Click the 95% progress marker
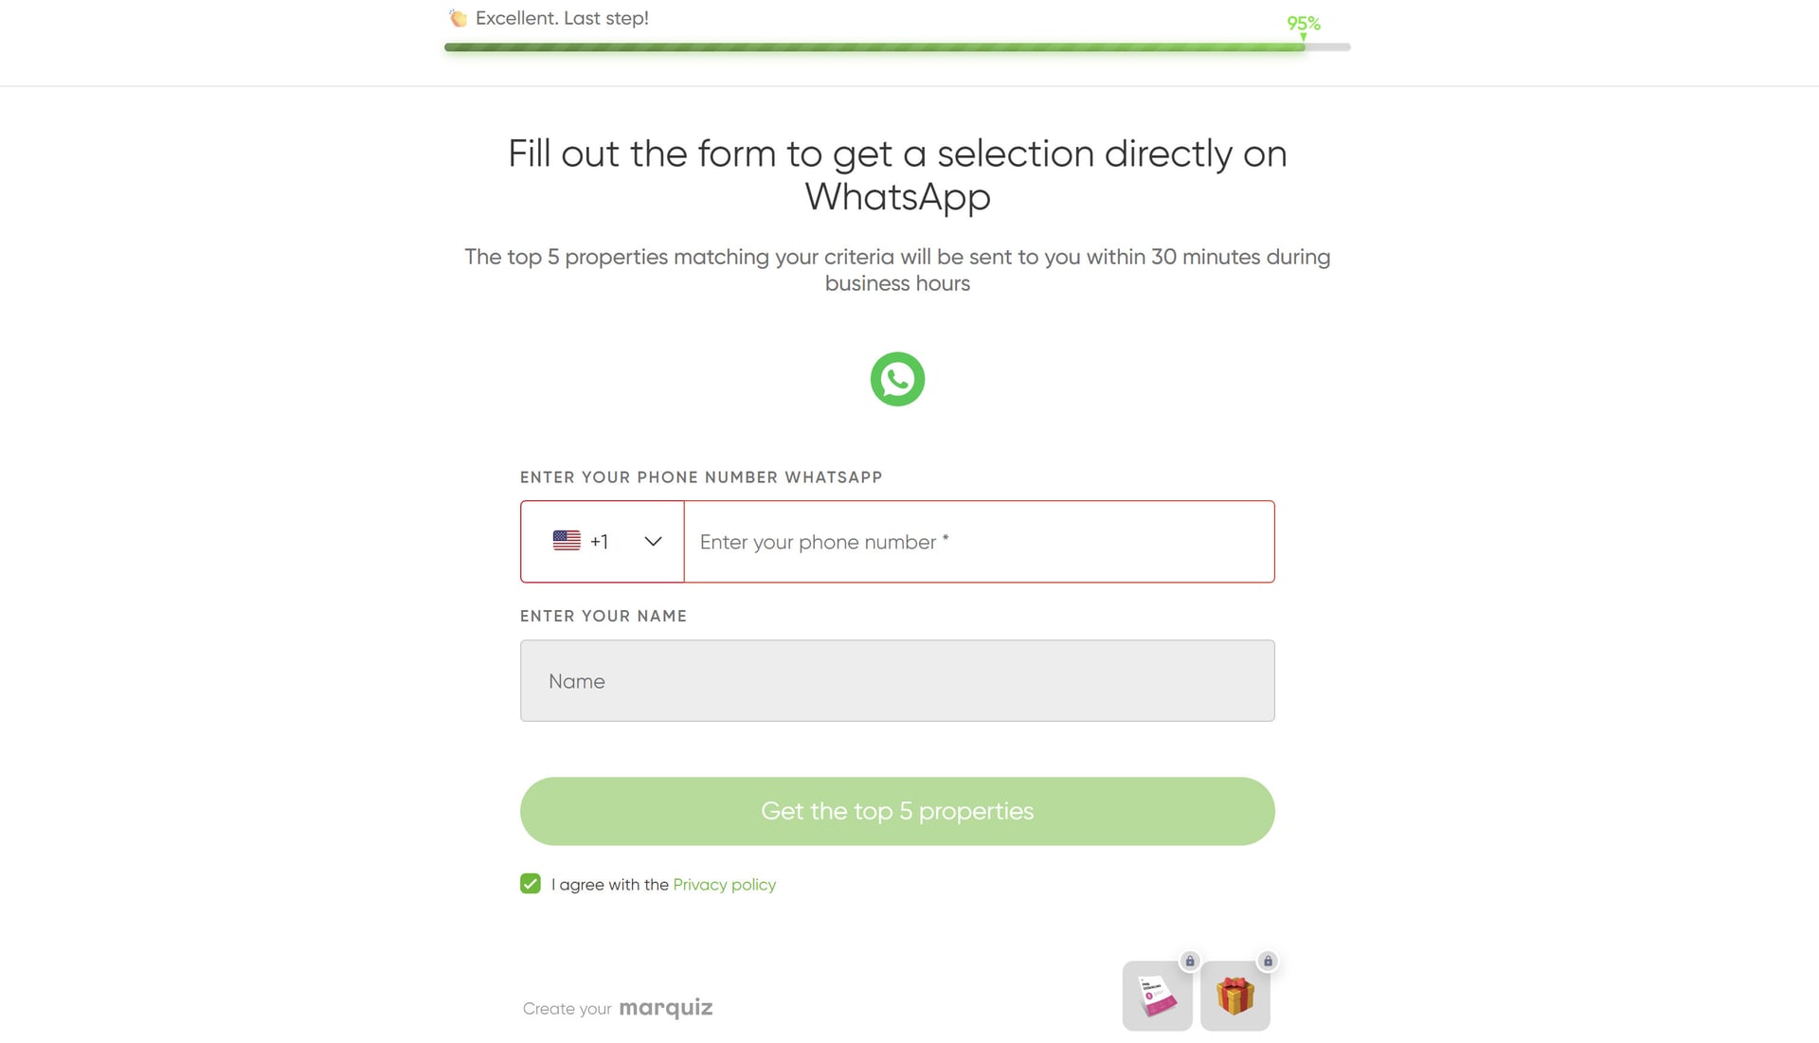The height and width of the screenshot is (1043, 1819). pyautogui.click(x=1304, y=25)
